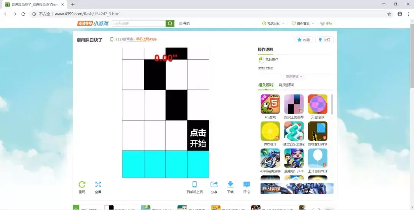Image resolution: width=414 pixels, height=210 pixels.
Task: Click the 4399游戏盒 phone icon
Action: 112,40
